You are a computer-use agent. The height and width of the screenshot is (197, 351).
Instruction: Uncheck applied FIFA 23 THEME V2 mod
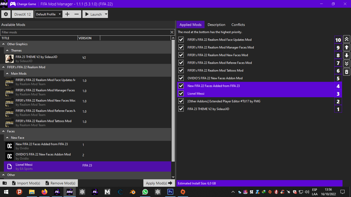click(x=181, y=109)
